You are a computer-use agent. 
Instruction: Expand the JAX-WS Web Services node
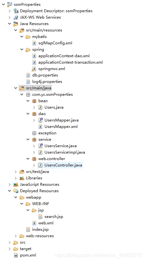pyautogui.click(x=10, y=17)
